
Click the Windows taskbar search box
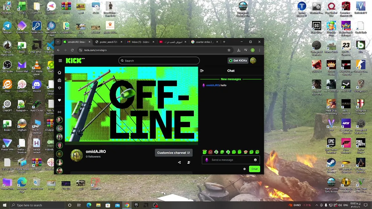pyautogui.click(x=37, y=205)
